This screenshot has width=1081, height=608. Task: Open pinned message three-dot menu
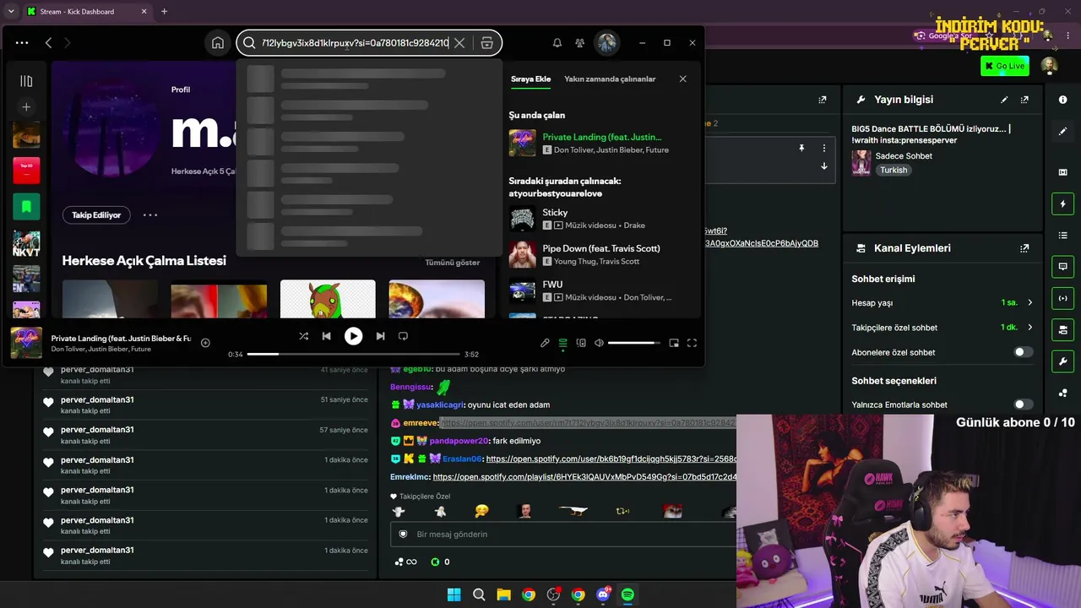(824, 149)
